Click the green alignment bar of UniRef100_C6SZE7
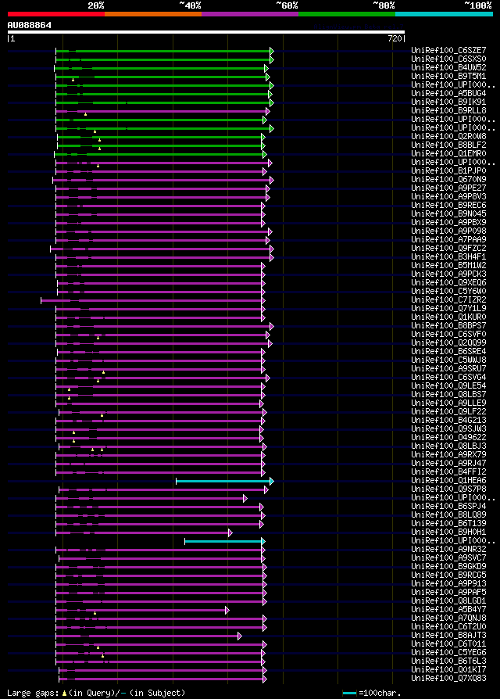 163,52
